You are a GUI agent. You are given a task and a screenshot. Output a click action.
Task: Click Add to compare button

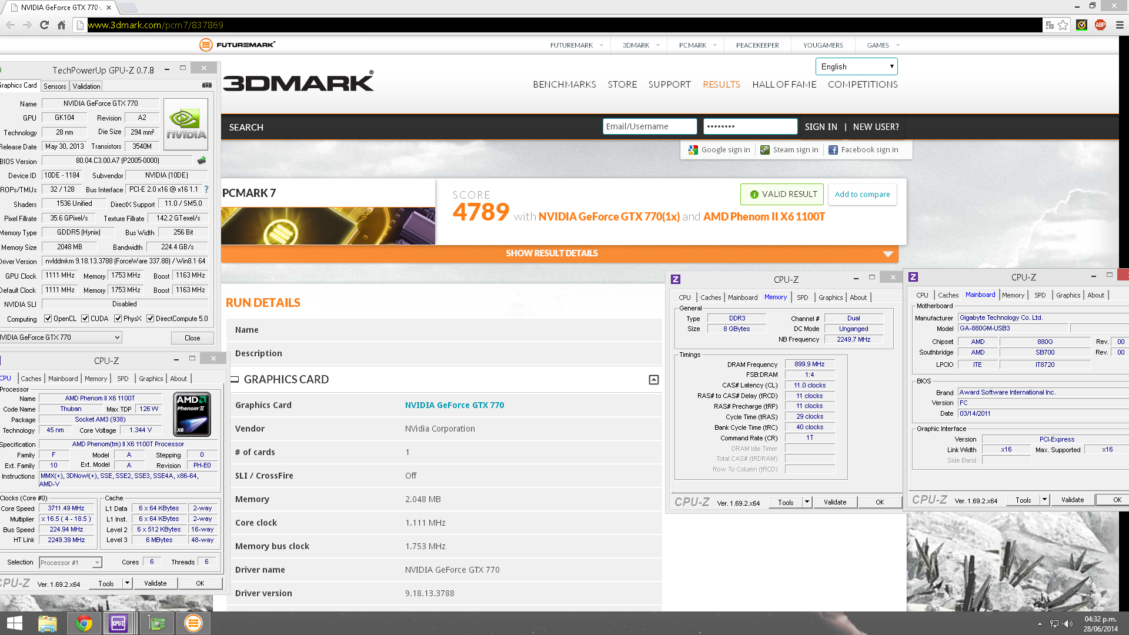tap(862, 195)
